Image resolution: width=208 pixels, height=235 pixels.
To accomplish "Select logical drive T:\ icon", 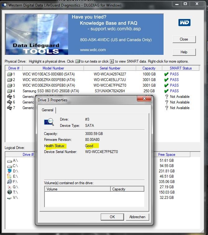I will (10, 192).
